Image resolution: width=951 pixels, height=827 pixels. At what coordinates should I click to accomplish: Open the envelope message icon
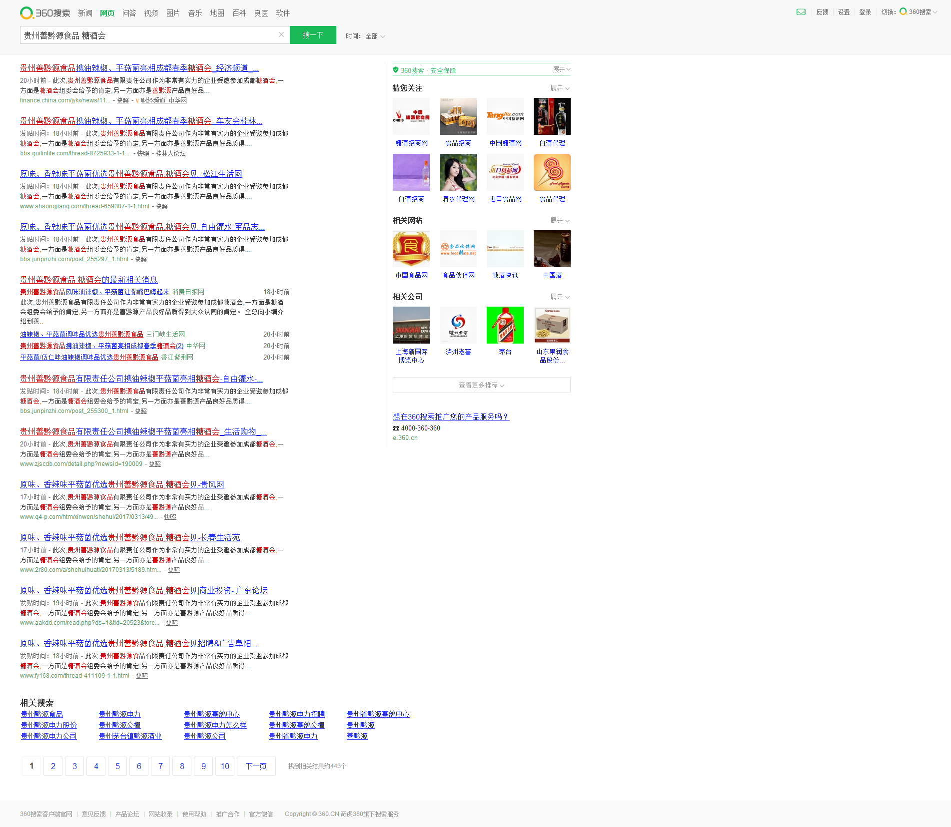pyautogui.click(x=801, y=12)
